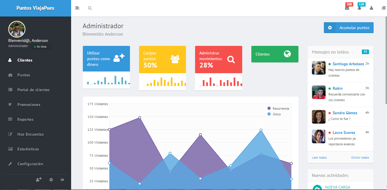Click the list icon beside Portal de clientes
387x190 pixels.
click(x=10, y=90)
